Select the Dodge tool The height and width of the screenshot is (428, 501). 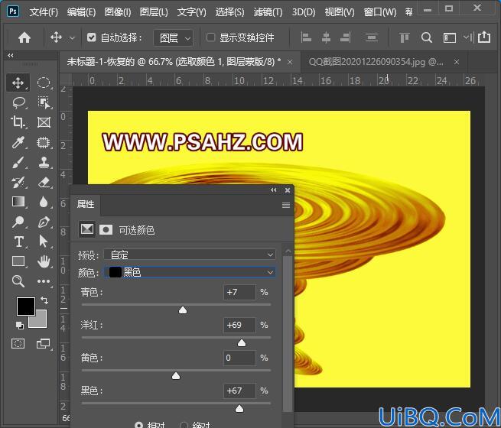tap(18, 222)
